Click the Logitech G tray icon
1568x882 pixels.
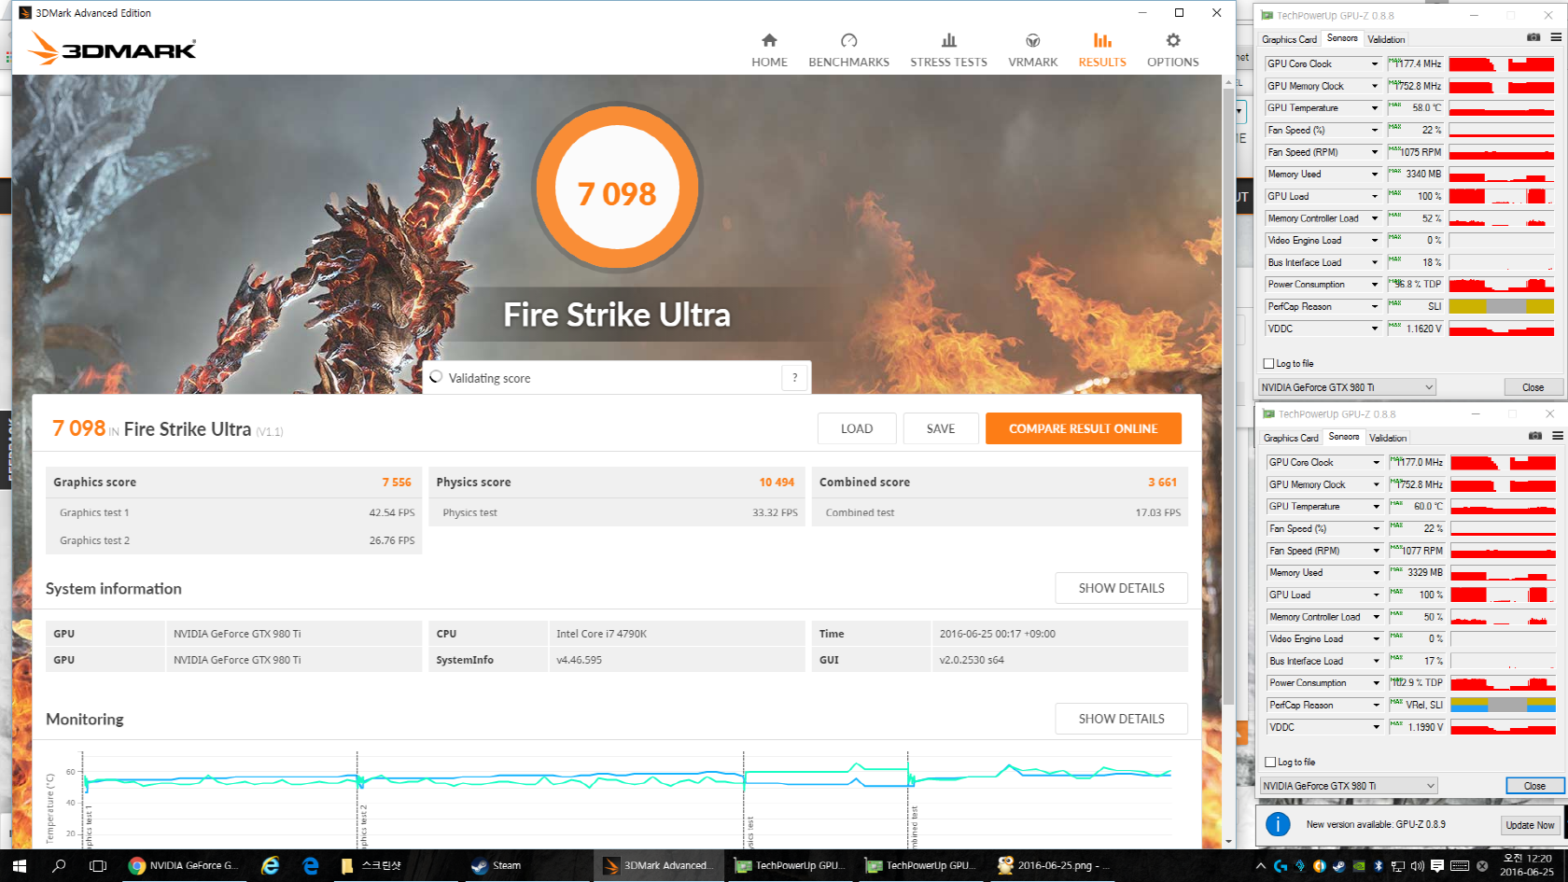(1281, 866)
